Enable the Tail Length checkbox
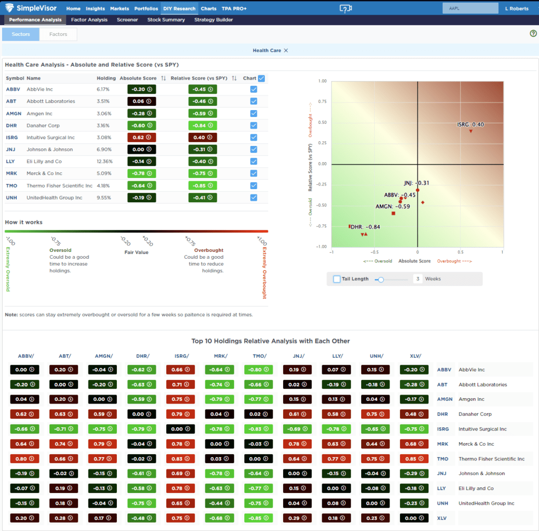Image resolution: width=539 pixels, height=531 pixels. point(338,279)
